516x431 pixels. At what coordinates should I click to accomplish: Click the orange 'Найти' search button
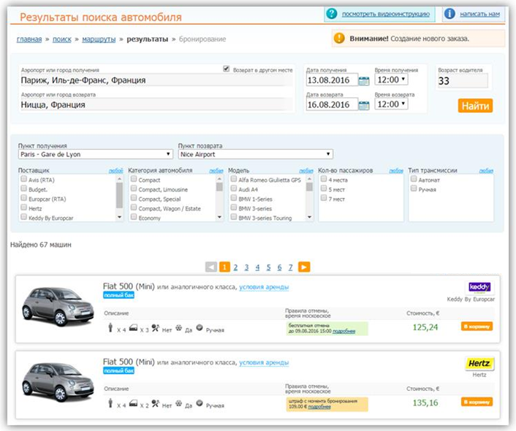click(x=475, y=106)
